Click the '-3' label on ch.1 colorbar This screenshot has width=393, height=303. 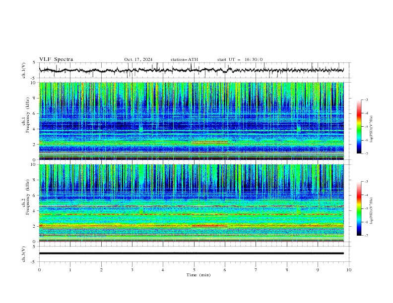tap(366, 100)
